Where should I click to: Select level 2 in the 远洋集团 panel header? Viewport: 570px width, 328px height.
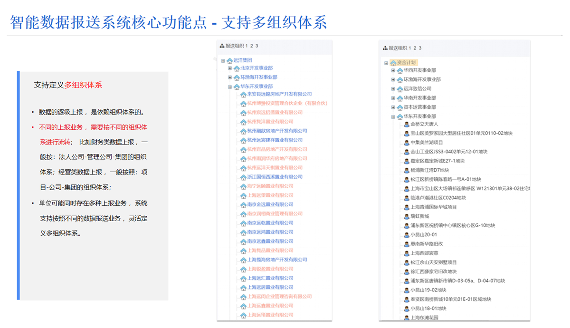[x=252, y=46]
